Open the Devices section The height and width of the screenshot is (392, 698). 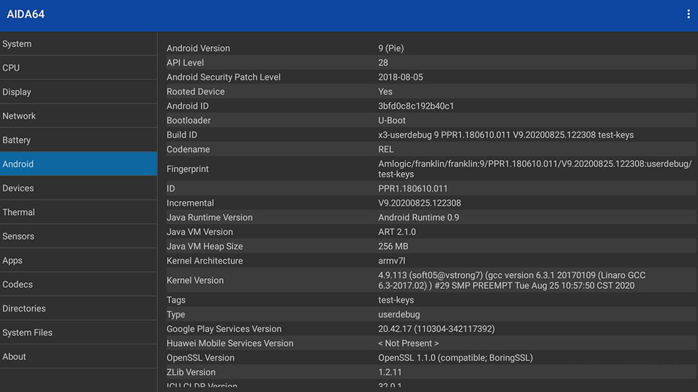coord(79,188)
